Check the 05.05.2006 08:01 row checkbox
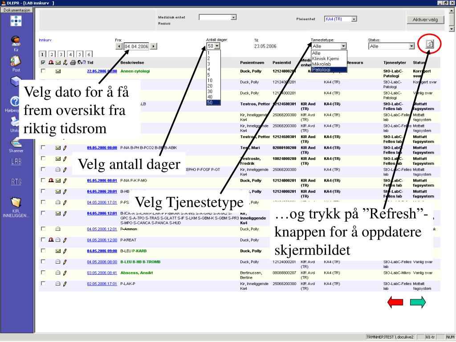Viewport: 456px width, 342px height. pos(43,180)
